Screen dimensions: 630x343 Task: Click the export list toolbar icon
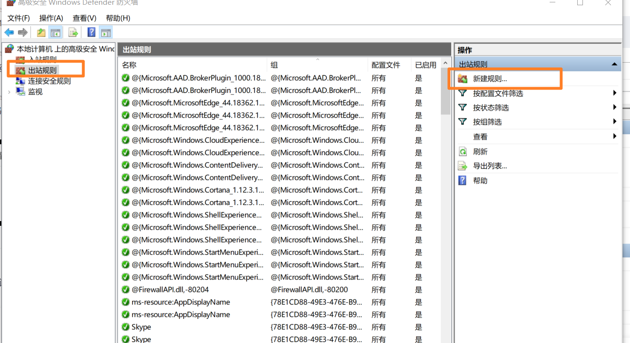(73, 32)
